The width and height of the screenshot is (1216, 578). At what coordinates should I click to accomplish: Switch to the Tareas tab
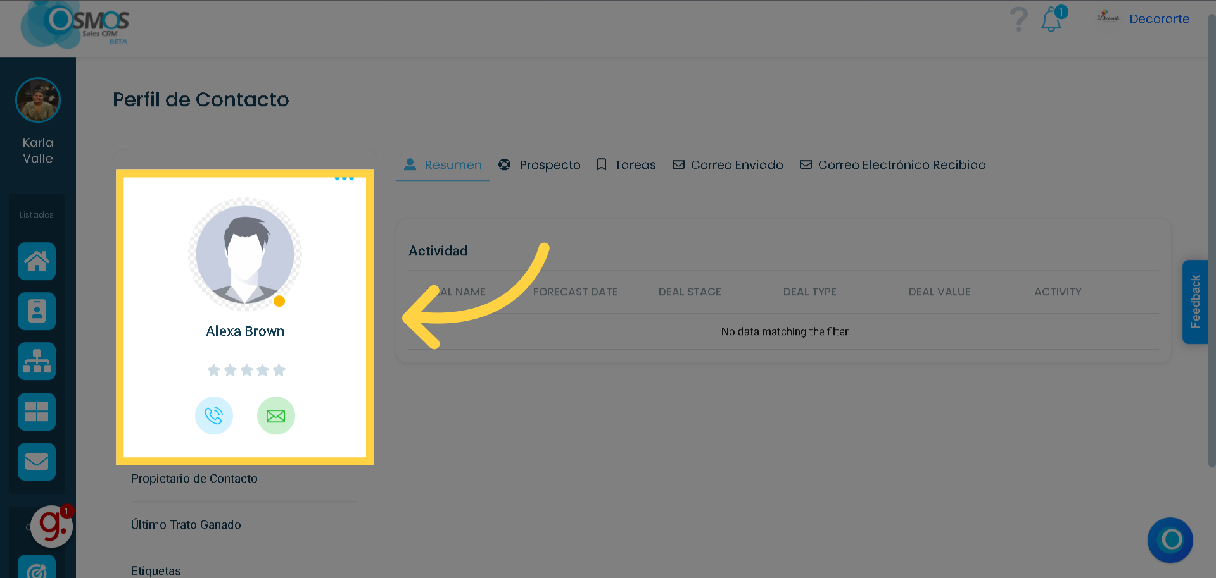pos(626,165)
